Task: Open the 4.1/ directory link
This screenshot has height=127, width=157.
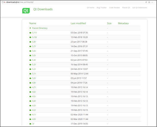Action: [x=34, y=115]
